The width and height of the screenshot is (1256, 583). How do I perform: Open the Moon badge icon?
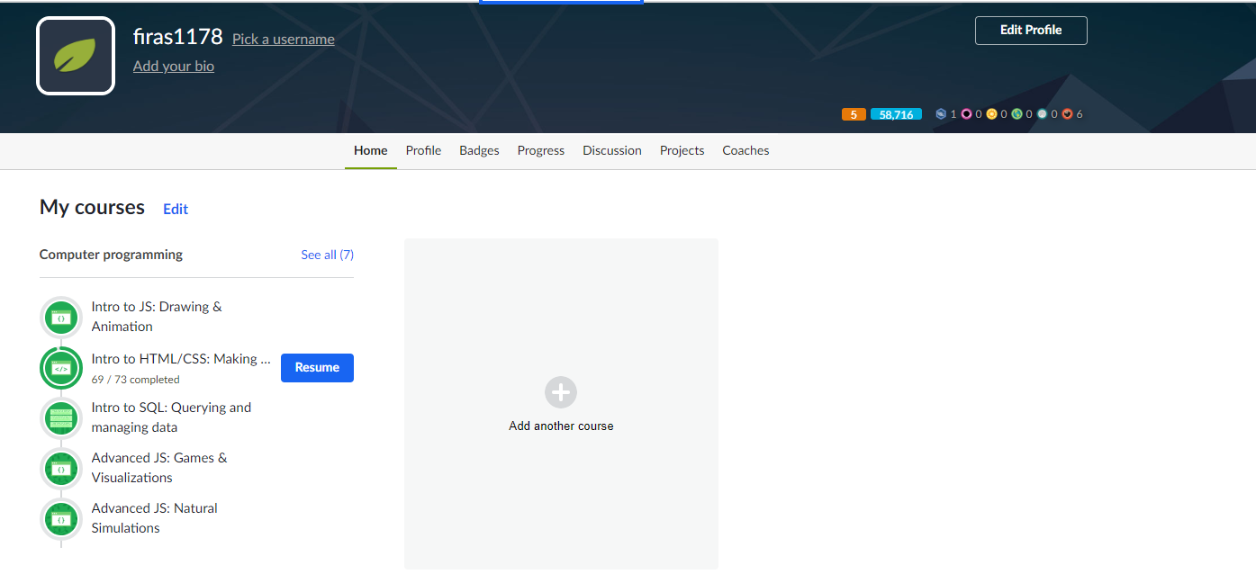point(1042,114)
